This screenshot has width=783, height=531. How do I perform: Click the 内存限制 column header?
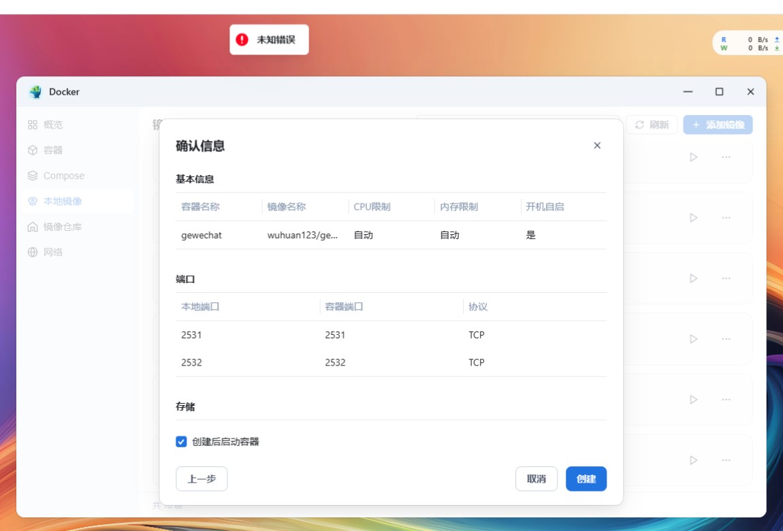pos(459,206)
